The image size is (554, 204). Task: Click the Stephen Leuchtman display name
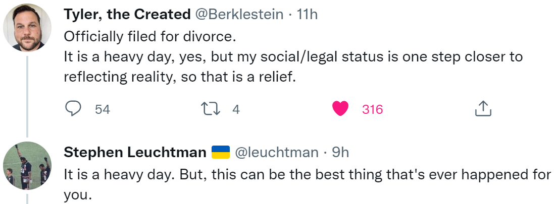(135, 153)
